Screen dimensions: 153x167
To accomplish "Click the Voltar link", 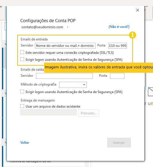I will [x=25, y=143].
